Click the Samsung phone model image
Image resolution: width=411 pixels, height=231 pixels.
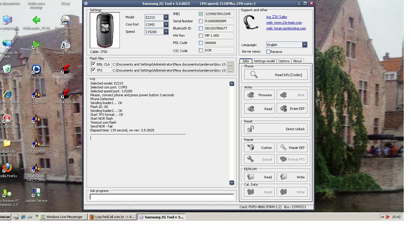tap(105, 30)
